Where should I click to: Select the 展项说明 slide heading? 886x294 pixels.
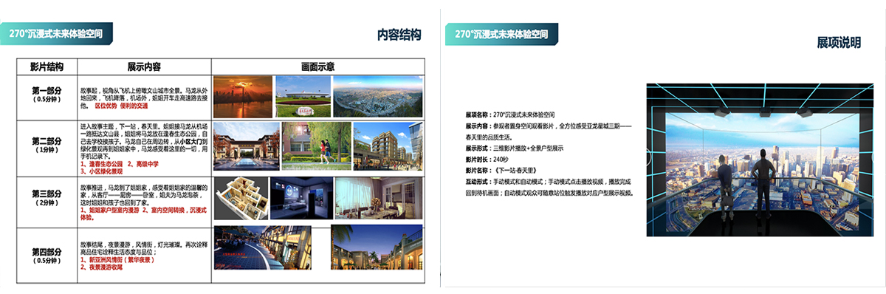(x=839, y=43)
